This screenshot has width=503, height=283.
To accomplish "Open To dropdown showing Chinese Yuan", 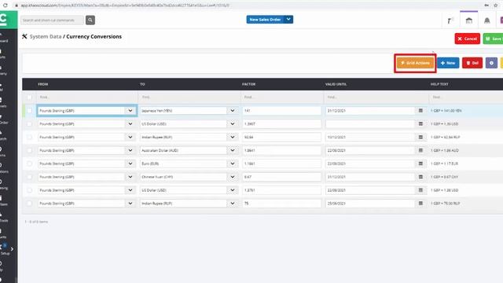I will point(233,177).
